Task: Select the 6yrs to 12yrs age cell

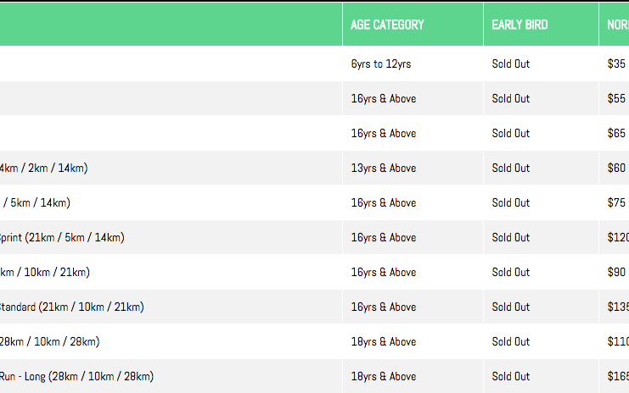Action: click(x=381, y=64)
